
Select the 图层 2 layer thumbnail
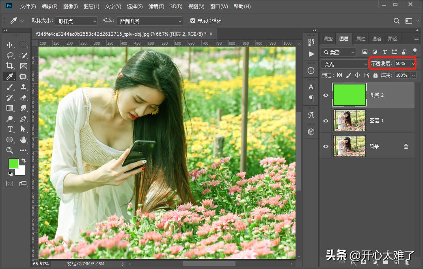[350, 95]
